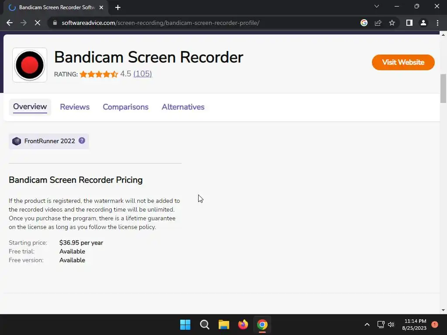Open the Chrome profile menu

[423, 23]
